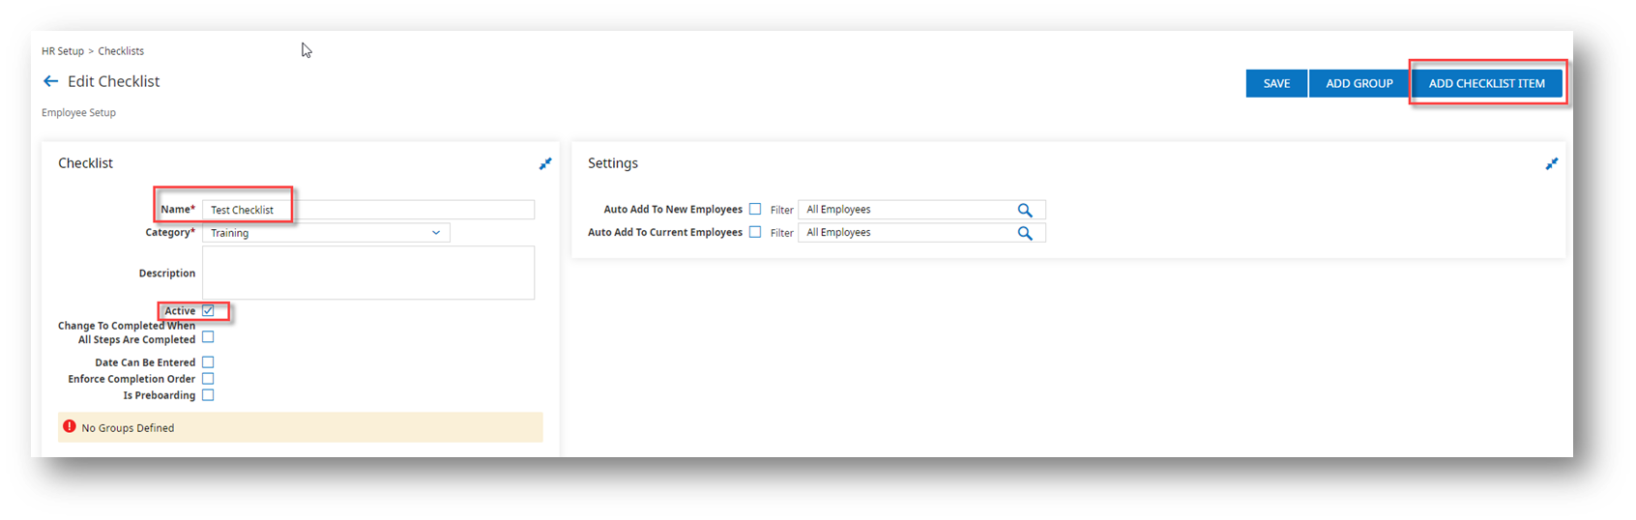
Task: Tick the Date Can Be Entered checkbox
Action: coord(208,362)
